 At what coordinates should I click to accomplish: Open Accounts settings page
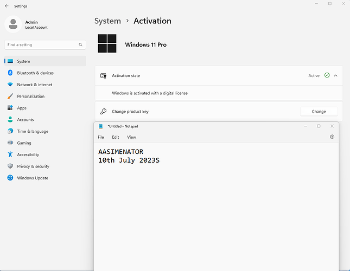point(46,119)
